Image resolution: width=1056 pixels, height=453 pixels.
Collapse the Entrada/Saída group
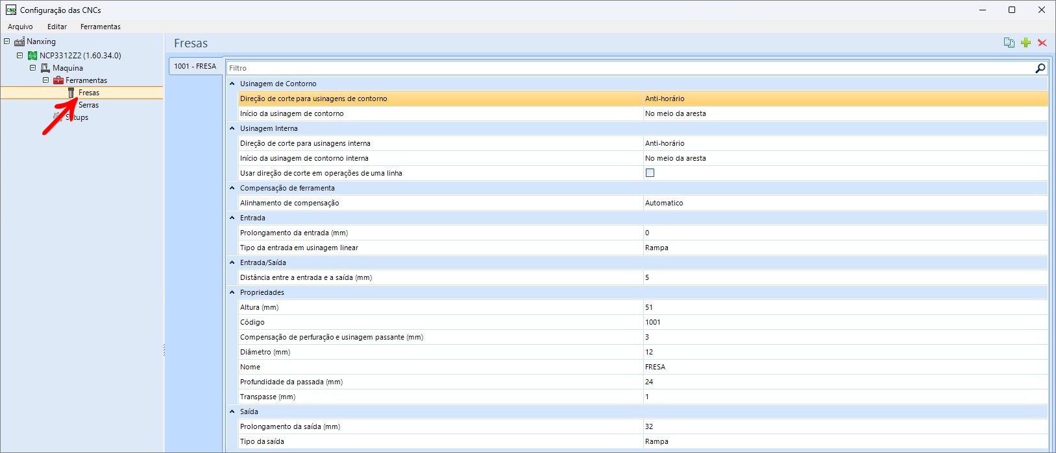[232, 262]
